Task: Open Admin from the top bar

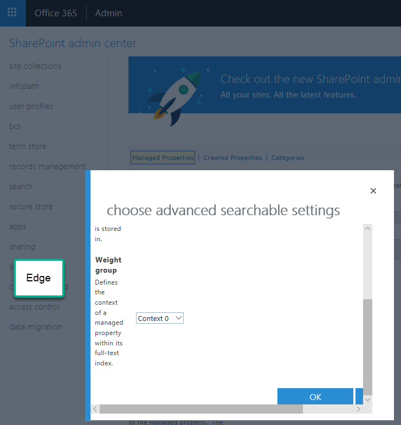Action: click(x=108, y=13)
